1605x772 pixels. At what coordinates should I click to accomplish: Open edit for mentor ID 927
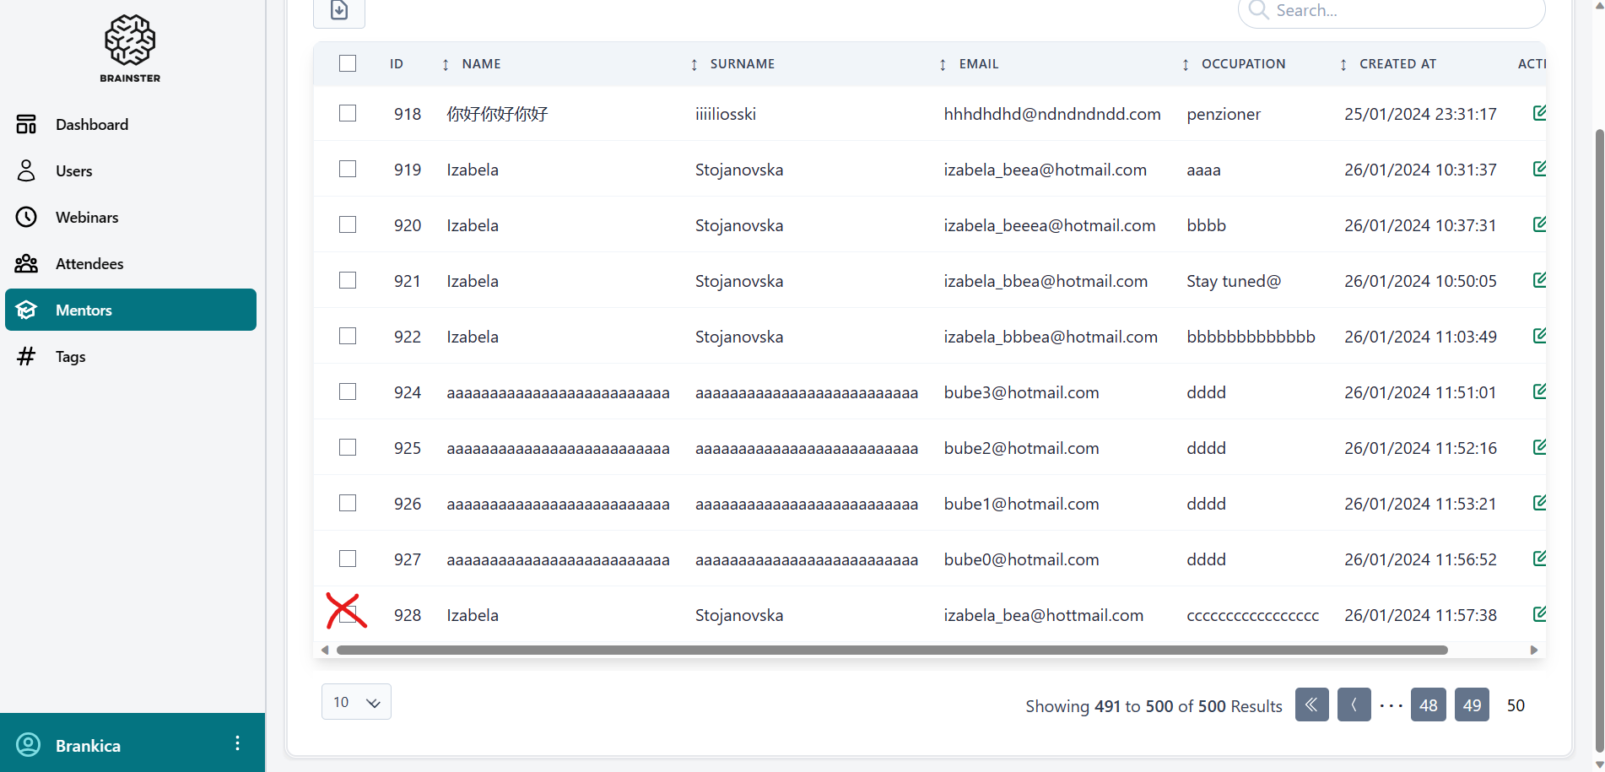click(1538, 559)
